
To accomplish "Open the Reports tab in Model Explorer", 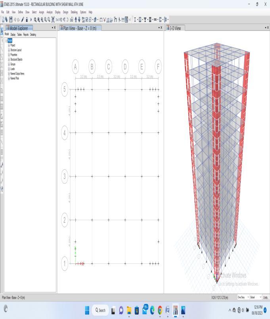I will tap(26, 35).
